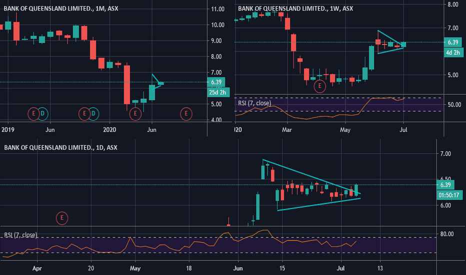The width and height of the screenshot is (466, 275).
Task: Select the tall green breakout candle on weekly chart
Action: point(371,58)
